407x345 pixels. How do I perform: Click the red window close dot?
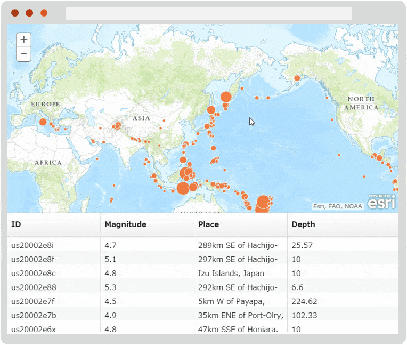tap(15, 13)
